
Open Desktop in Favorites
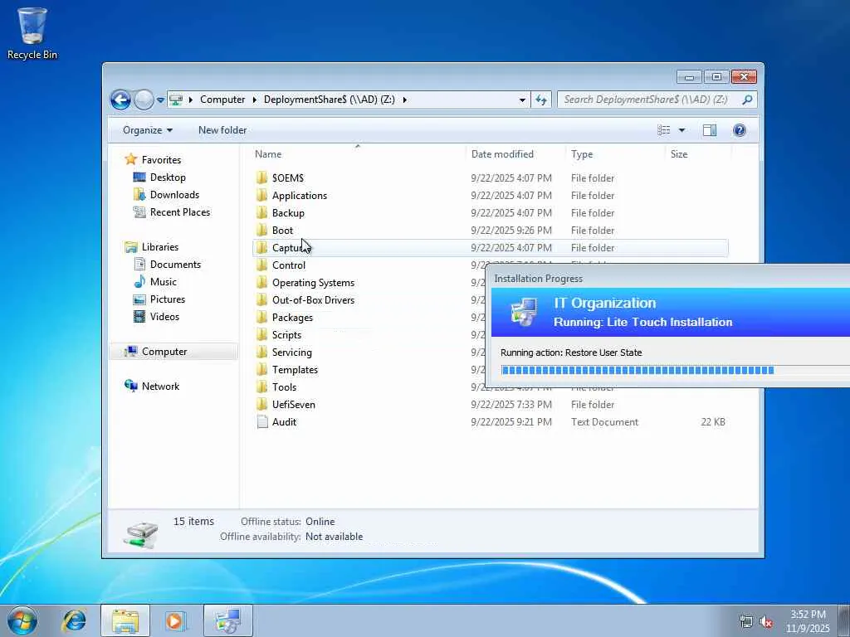point(168,177)
